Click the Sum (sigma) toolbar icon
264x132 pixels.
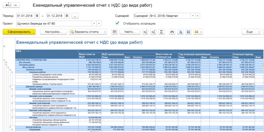pyautogui.click(x=161, y=32)
